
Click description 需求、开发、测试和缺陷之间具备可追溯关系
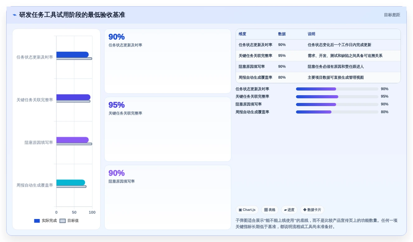[345, 56]
